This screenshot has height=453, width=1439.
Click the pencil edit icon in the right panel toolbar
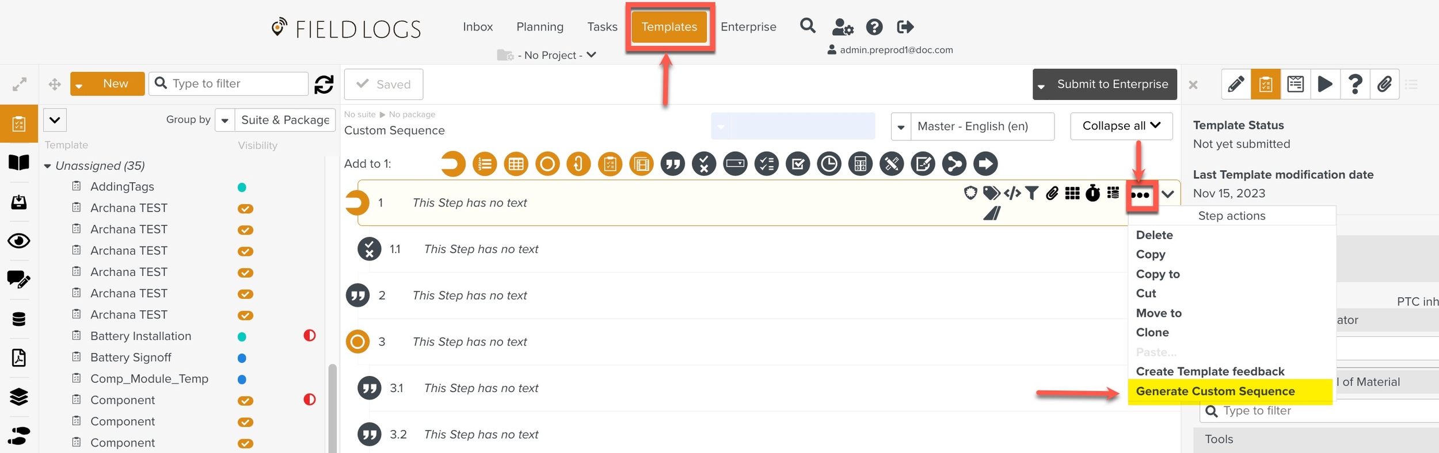click(x=1236, y=85)
